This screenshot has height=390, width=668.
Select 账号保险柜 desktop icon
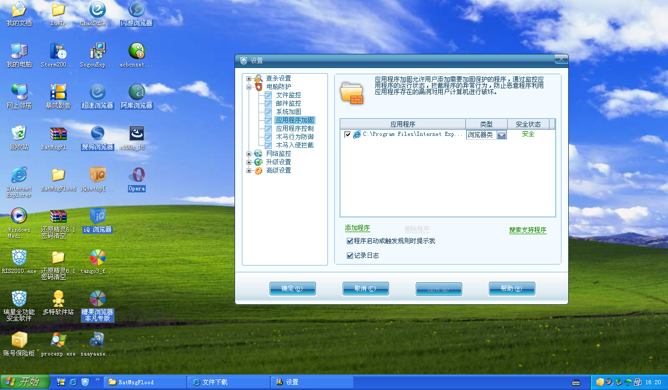(x=19, y=344)
